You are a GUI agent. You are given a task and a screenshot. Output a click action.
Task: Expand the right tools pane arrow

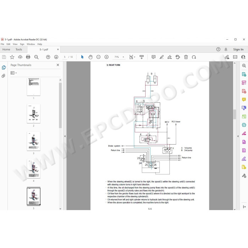pos(238,136)
